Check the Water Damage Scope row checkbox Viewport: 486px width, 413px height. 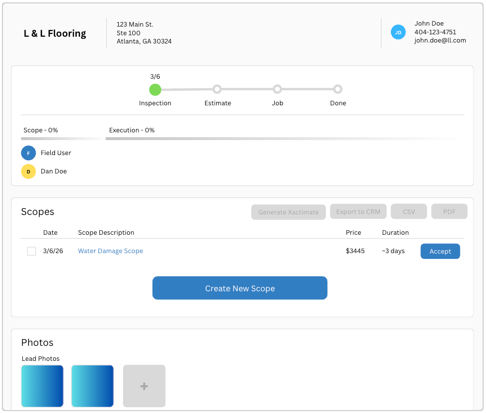31,251
